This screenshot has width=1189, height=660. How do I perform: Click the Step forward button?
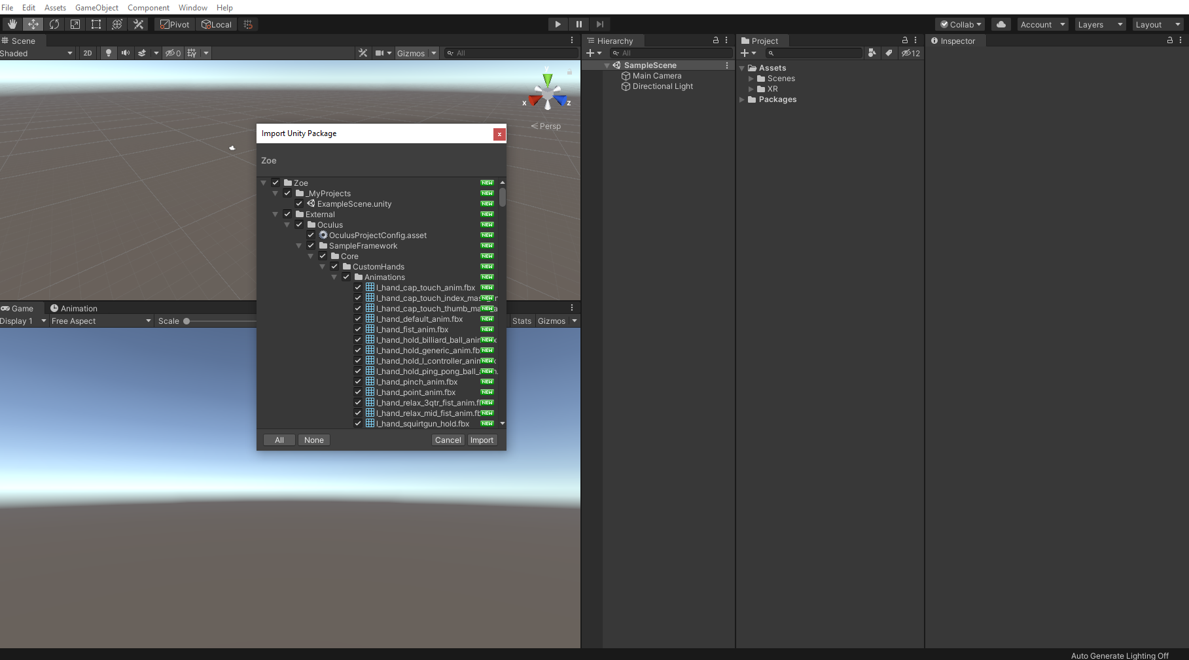[x=599, y=24]
